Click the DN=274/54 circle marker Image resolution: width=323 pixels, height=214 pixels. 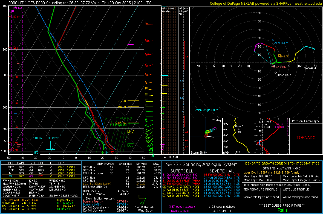[x=301, y=66]
